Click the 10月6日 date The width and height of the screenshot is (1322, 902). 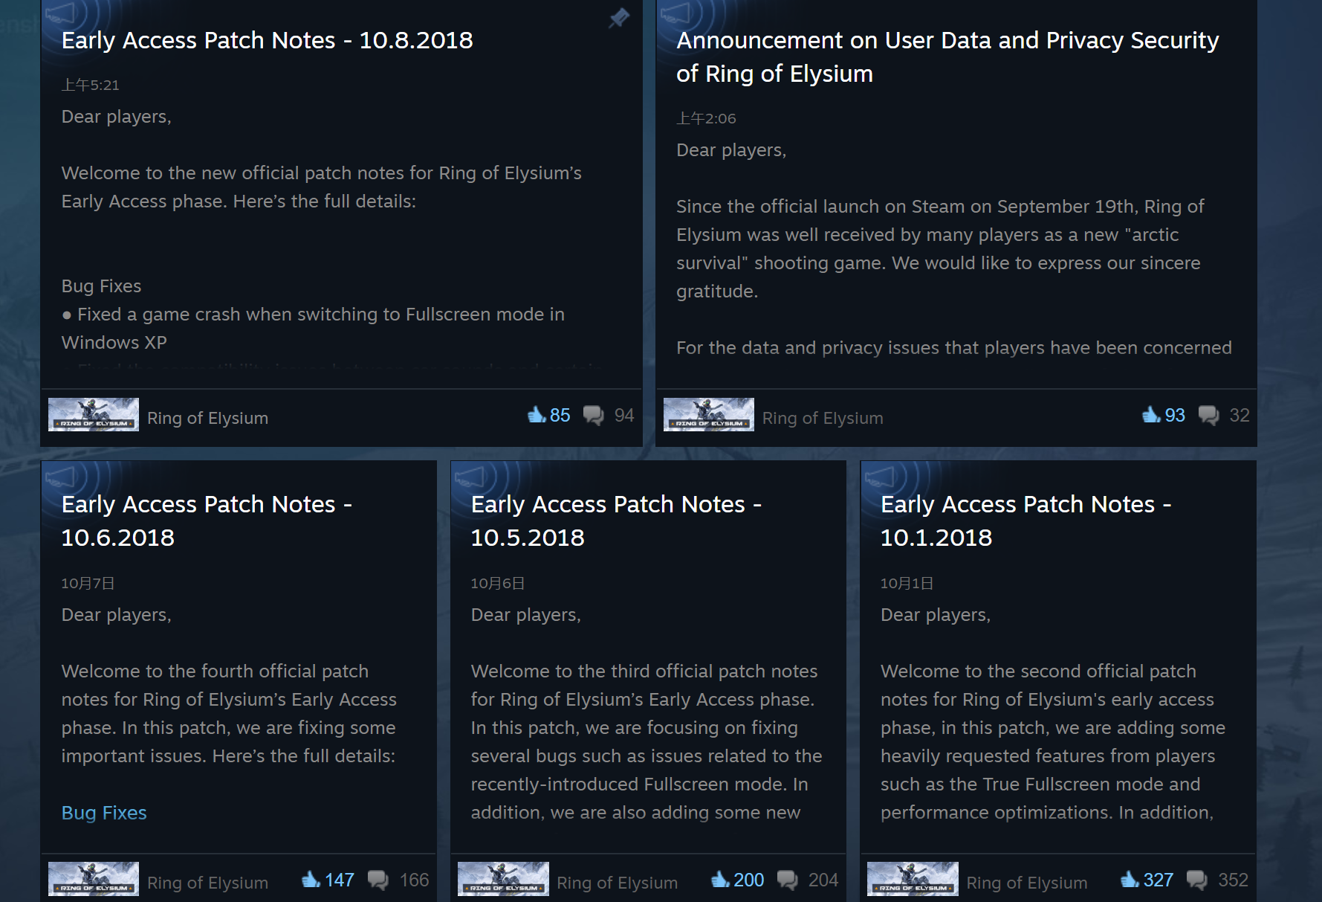pos(497,583)
